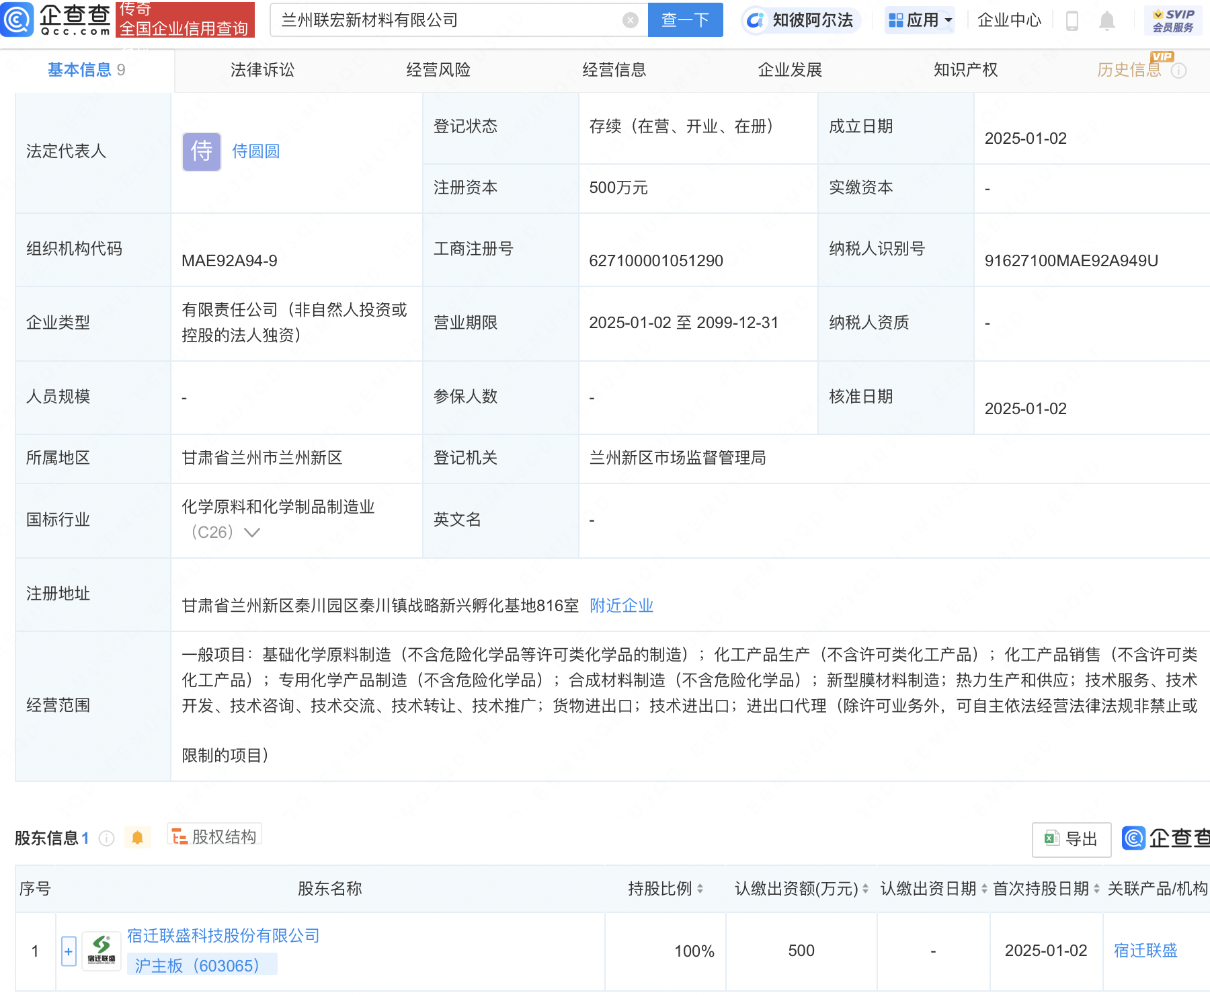The height and width of the screenshot is (995, 1210).
Task: Click the shareholder alert bell icon
Action: (138, 838)
